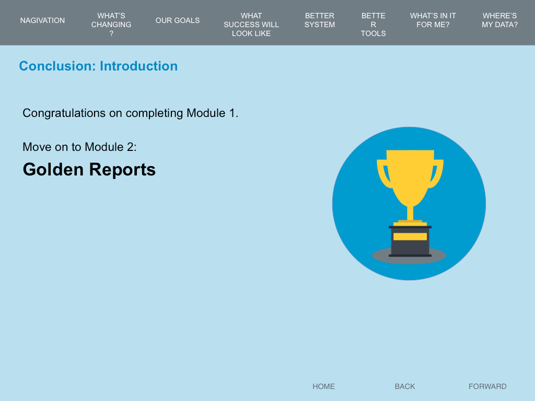Click the FORWARD button

click(x=487, y=386)
